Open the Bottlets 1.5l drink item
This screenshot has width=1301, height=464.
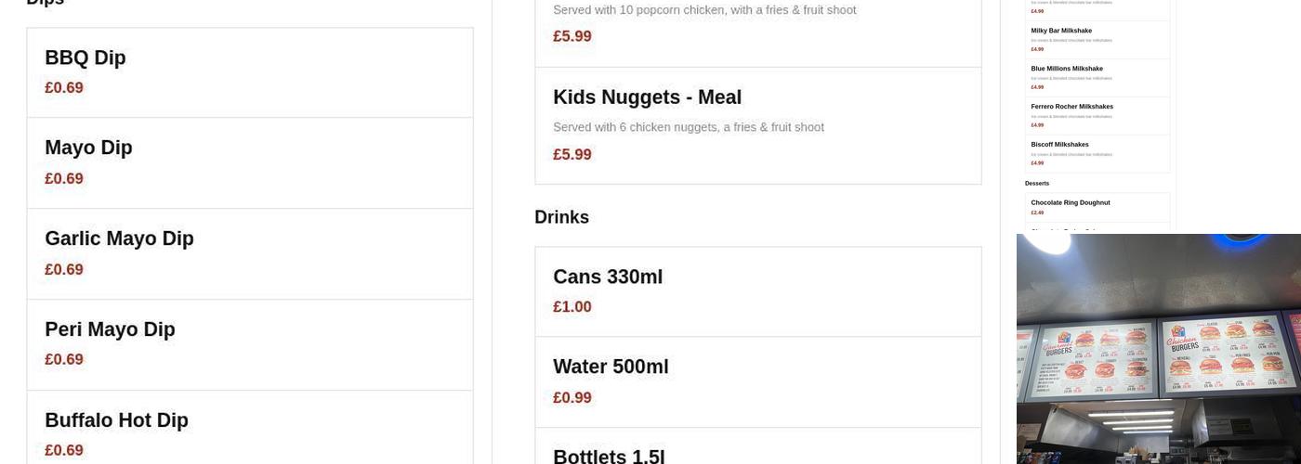(757, 453)
